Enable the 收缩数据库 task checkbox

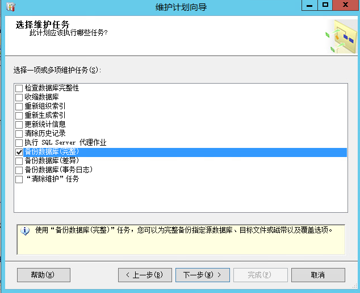tap(19, 97)
